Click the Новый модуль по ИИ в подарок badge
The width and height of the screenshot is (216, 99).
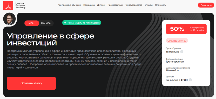pyautogui.click(x=82, y=23)
